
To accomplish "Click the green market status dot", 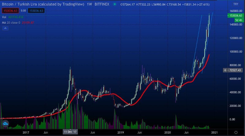I will point(115,4).
